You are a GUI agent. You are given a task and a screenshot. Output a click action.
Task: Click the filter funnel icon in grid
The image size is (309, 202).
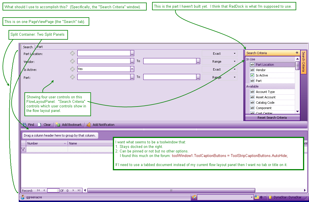pyautogui.click(x=23, y=149)
